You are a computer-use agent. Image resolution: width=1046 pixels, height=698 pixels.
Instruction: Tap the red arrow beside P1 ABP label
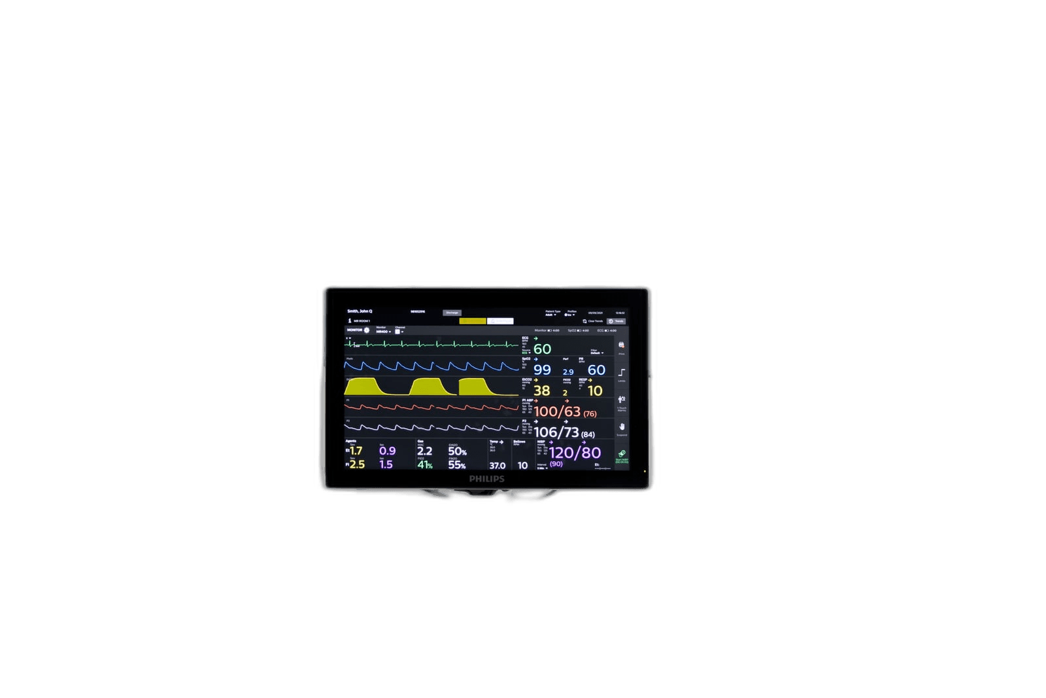tap(536, 400)
